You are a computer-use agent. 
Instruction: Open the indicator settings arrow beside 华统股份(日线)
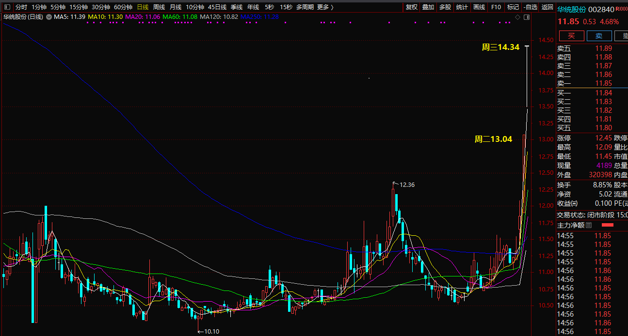(x=49, y=17)
